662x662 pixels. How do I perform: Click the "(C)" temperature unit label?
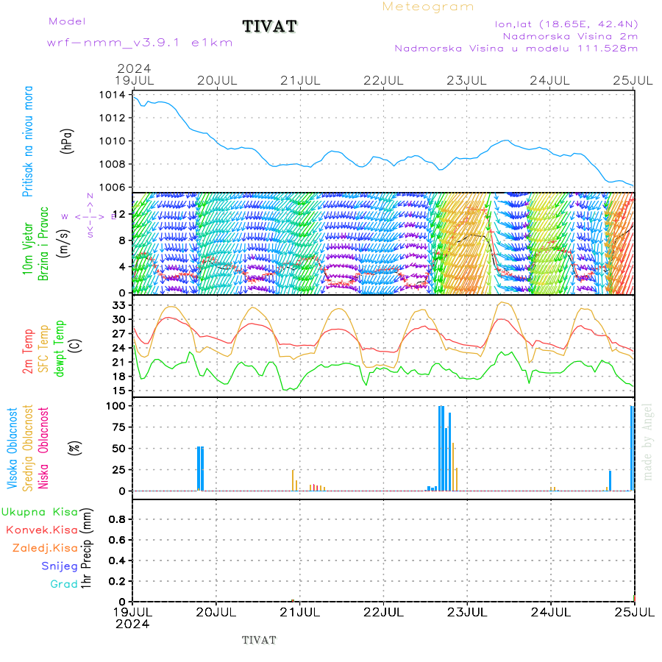pos(76,346)
